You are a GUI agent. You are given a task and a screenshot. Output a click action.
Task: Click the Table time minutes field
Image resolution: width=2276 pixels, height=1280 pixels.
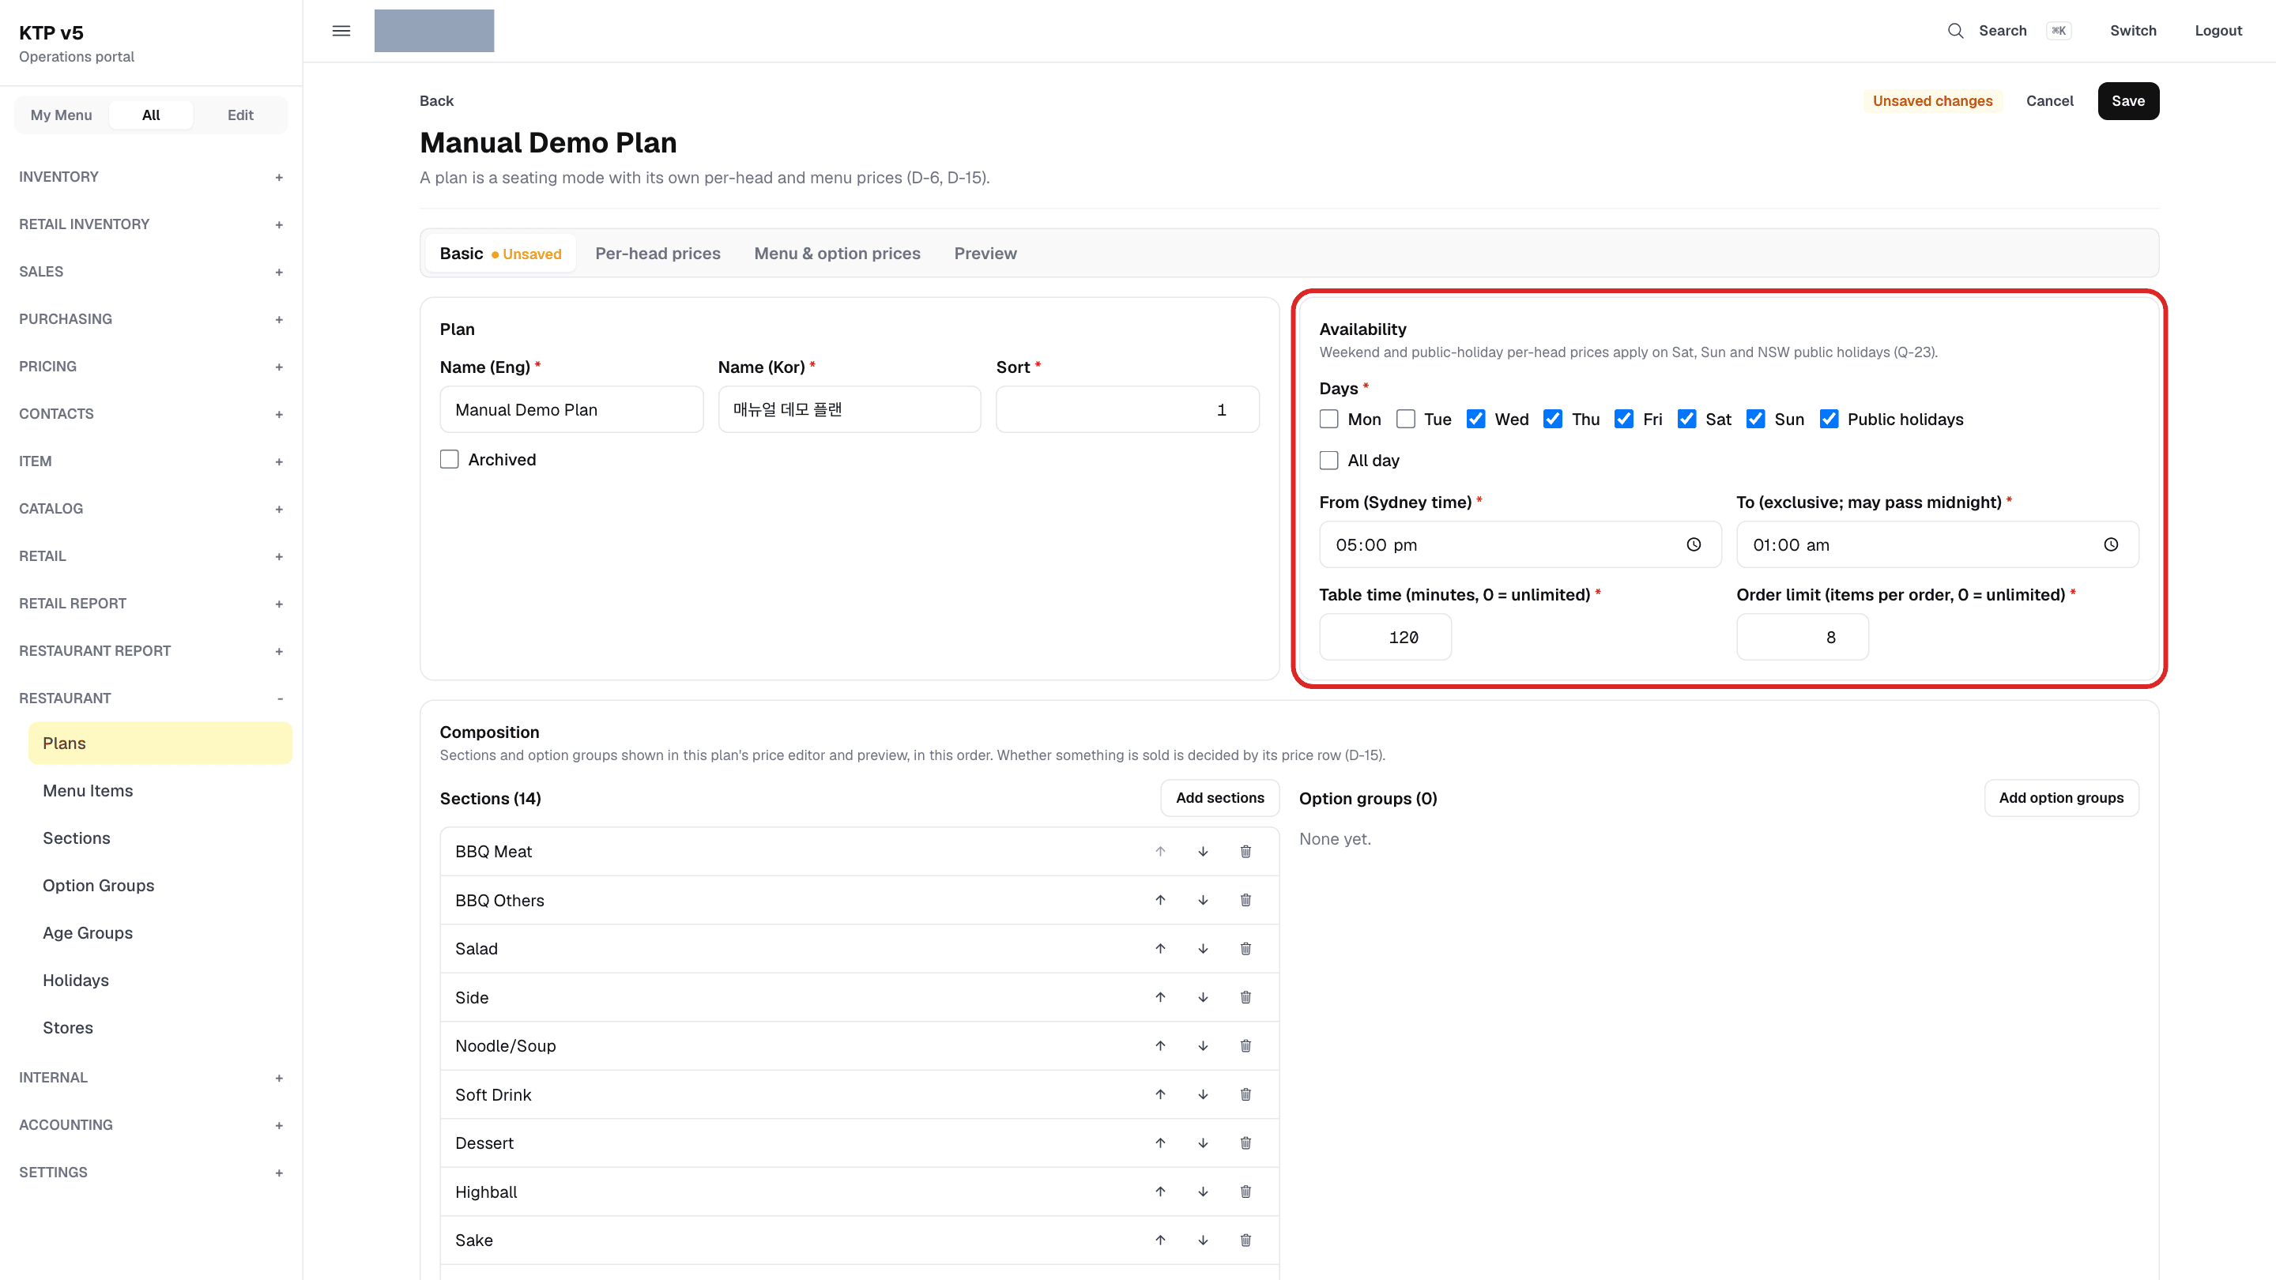click(x=1385, y=637)
